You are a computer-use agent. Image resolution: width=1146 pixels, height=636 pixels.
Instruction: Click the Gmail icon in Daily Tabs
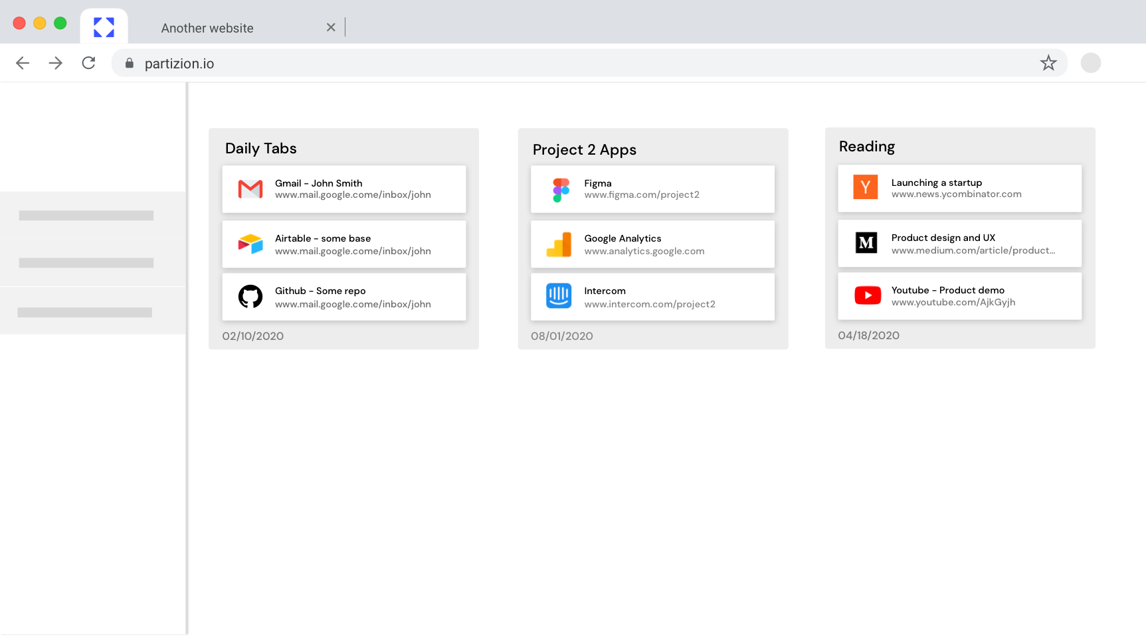(250, 189)
